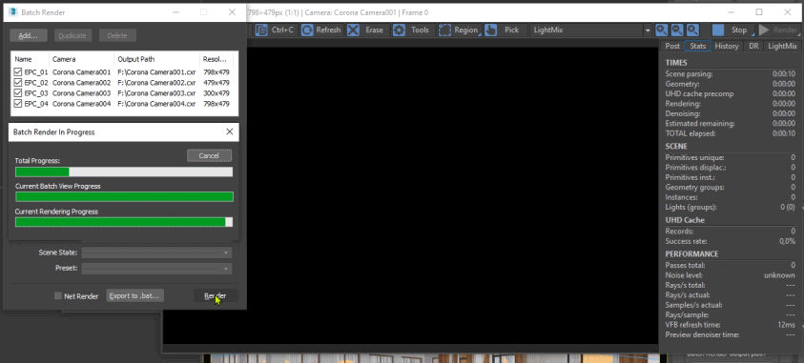This screenshot has width=804, height=363.
Task: Toggle the EPC_03 batch view checkbox
Action: pyautogui.click(x=18, y=93)
